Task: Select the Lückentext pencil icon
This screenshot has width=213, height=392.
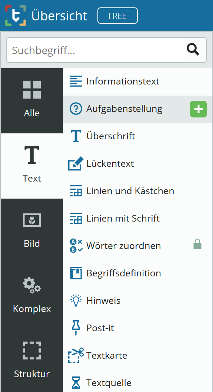Action: (76, 163)
